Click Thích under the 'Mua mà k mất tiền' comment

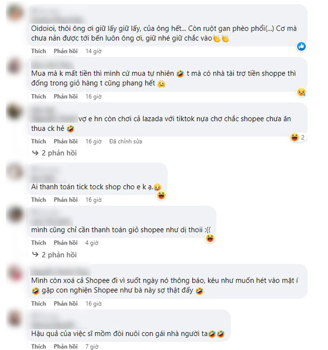coord(38,97)
